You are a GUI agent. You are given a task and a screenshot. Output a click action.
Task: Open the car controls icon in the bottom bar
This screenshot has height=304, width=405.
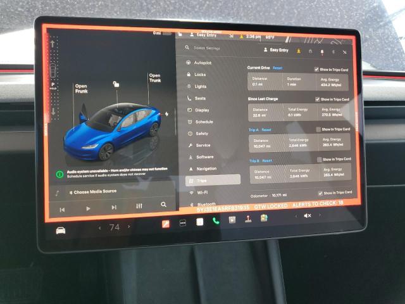click(x=61, y=230)
